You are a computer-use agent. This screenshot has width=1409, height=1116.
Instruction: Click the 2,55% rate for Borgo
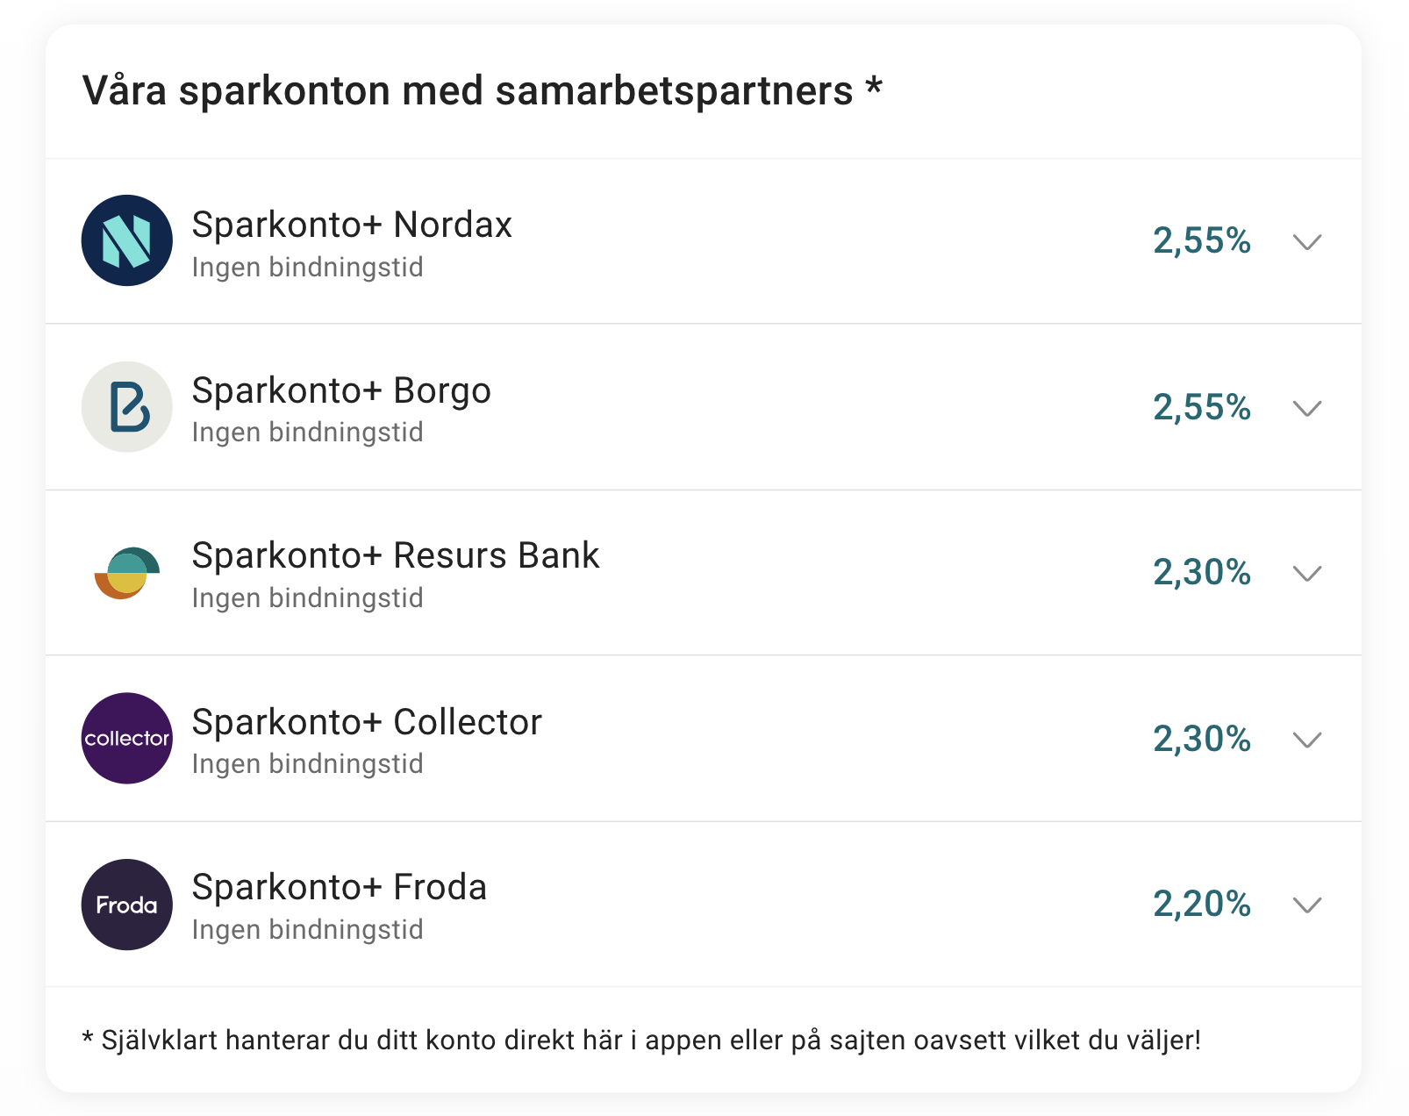1202,407
